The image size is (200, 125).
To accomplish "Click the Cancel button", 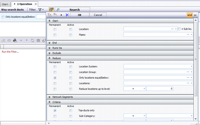I will tap(98, 15).
